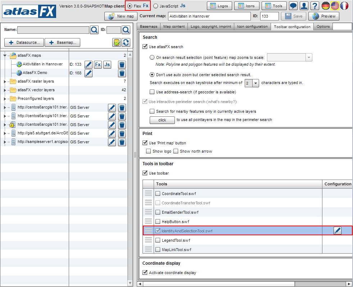The width and height of the screenshot is (353, 287).
Task: Expand the locked centos6arcgis101 server node
Action: click(5, 125)
